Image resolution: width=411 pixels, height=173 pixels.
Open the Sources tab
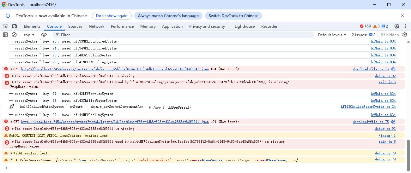(75, 26)
